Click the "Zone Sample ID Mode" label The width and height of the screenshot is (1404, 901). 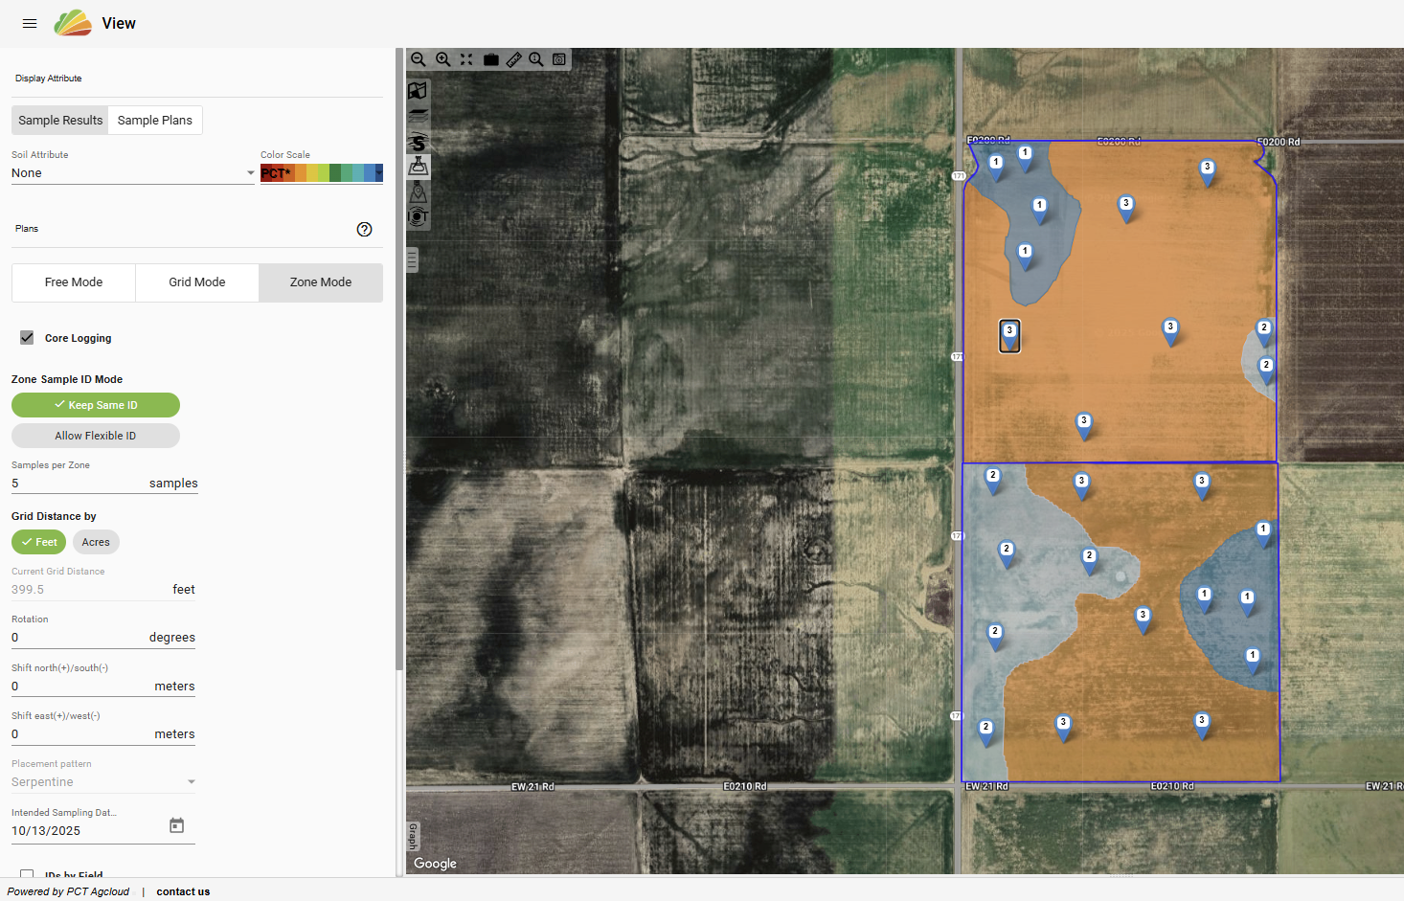click(67, 379)
